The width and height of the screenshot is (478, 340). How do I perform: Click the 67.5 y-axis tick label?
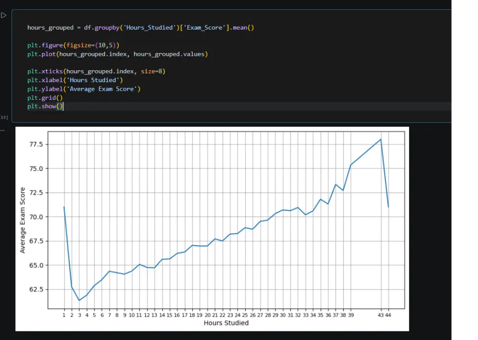click(36, 241)
